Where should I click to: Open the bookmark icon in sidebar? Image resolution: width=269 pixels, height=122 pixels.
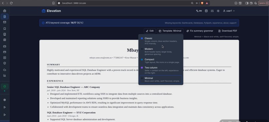5,29
